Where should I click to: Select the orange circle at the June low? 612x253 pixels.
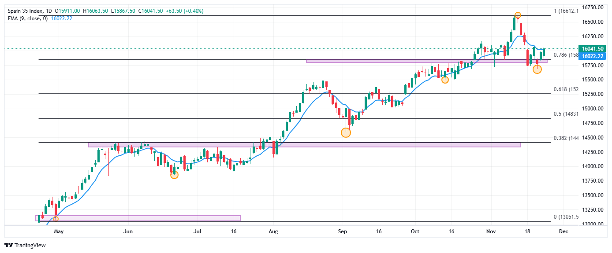[x=174, y=175]
